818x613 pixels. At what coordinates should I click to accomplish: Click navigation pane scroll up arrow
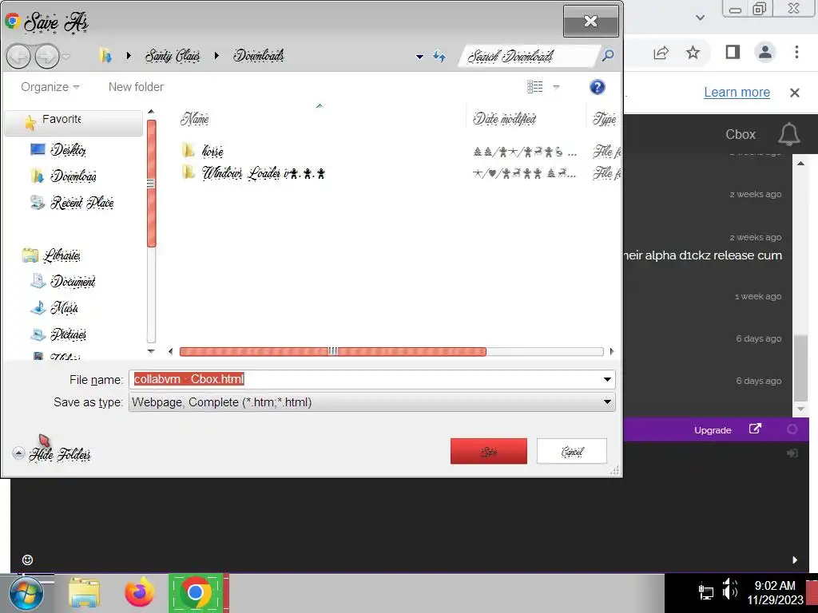(151, 112)
